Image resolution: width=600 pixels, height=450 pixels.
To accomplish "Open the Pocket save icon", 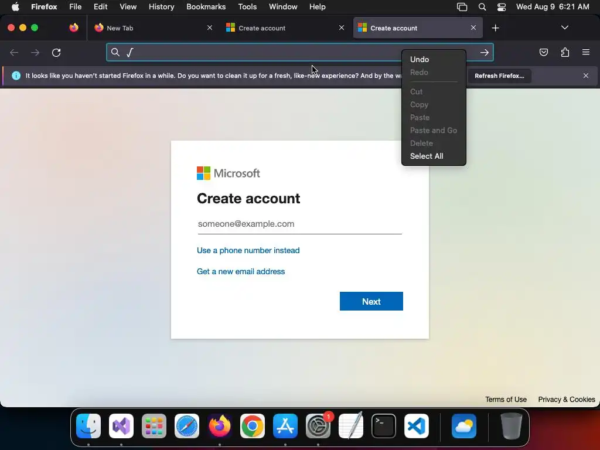I will click(x=543, y=52).
